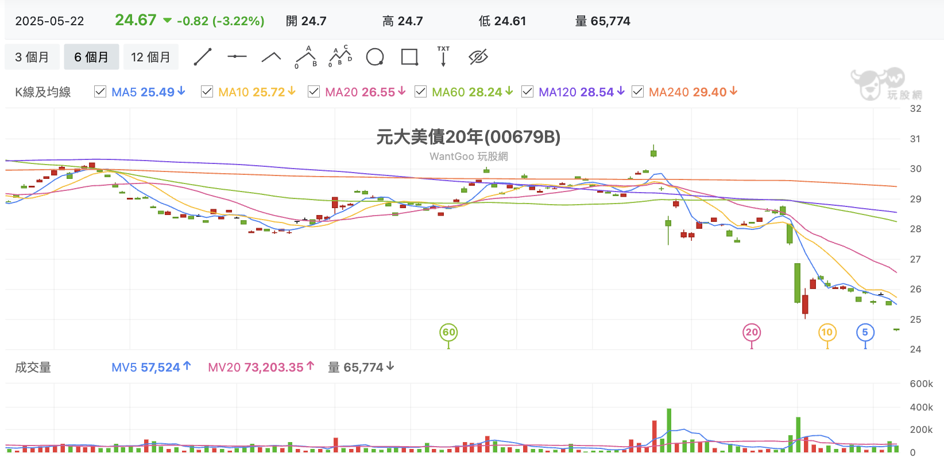Switch to the 12 個月 range tab
Viewport: 944px width, 461px height.
150,57
